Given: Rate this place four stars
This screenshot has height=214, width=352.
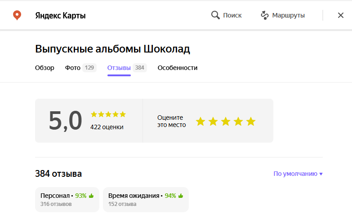Looking at the screenshot, I should coord(238,122).
